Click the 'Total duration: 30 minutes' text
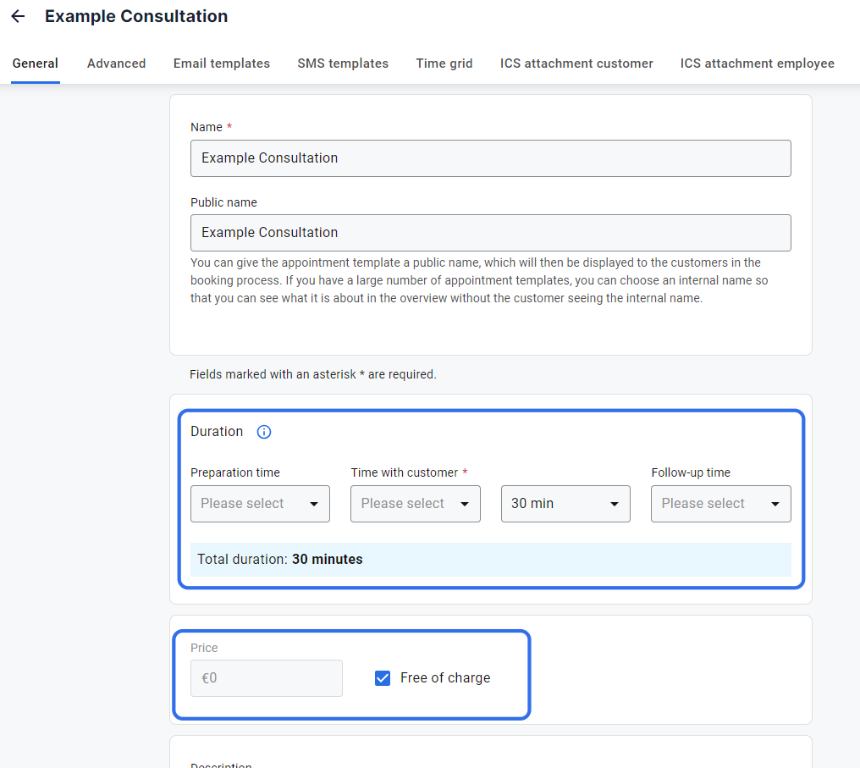 [x=279, y=560]
